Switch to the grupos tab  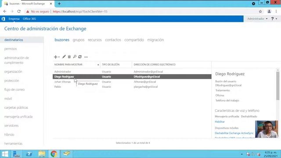click(x=79, y=40)
